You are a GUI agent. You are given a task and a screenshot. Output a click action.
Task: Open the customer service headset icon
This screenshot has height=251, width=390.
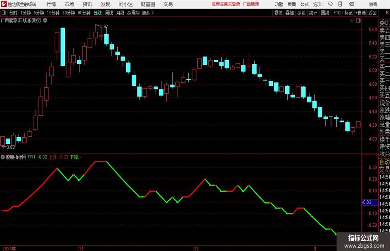pos(330,4)
